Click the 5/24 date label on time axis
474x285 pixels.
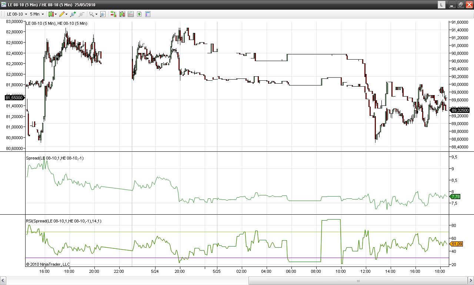point(155,271)
